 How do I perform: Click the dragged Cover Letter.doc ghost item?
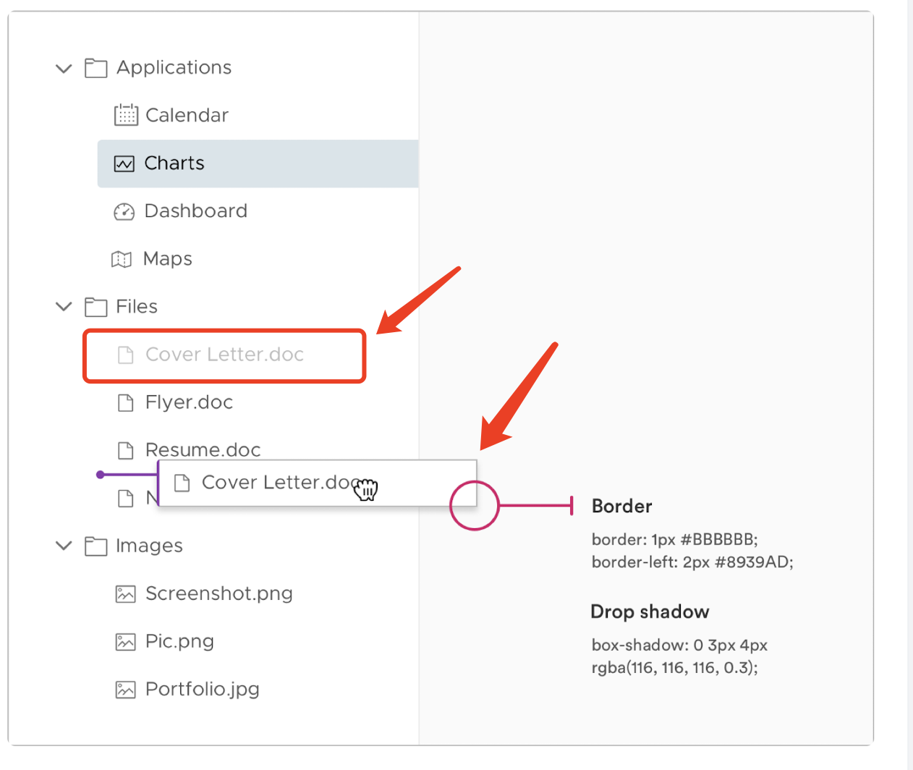coord(279,483)
